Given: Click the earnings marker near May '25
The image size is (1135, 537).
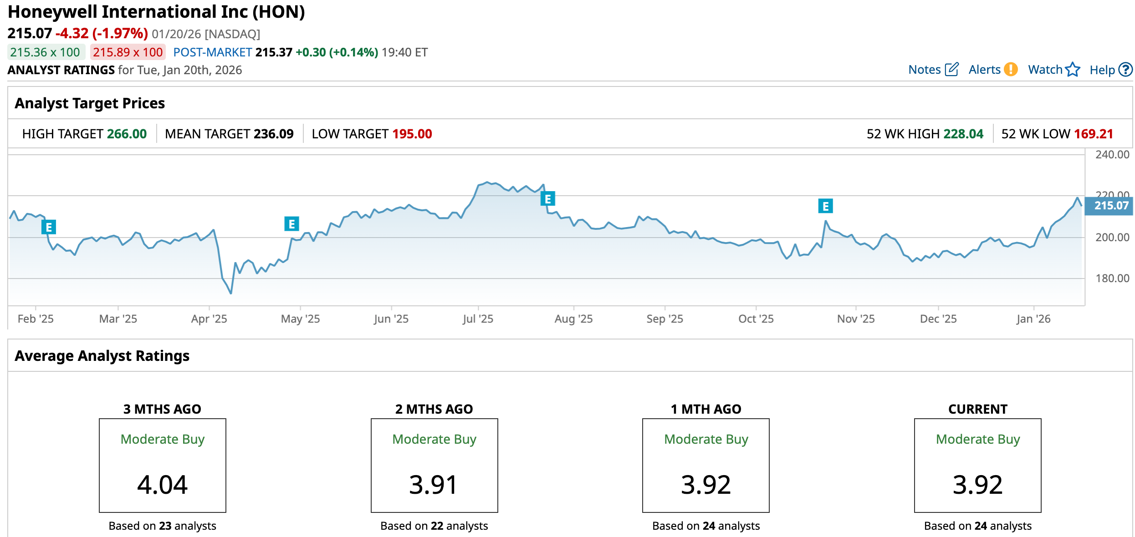Looking at the screenshot, I should click(291, 224).
